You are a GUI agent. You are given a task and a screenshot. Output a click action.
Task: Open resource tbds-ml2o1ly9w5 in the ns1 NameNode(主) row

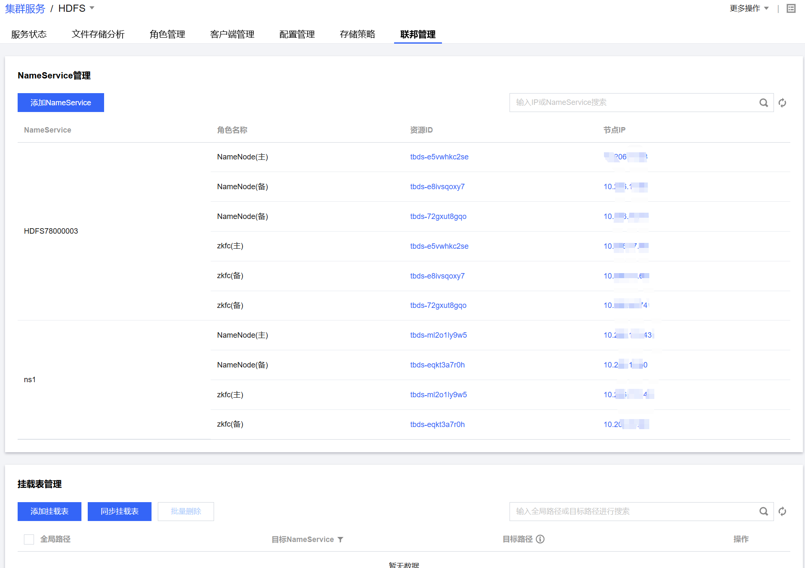tap(438, 335)
